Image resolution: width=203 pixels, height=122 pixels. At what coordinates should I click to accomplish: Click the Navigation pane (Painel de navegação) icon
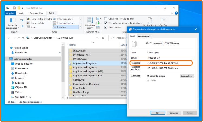[x=12, y=20]
